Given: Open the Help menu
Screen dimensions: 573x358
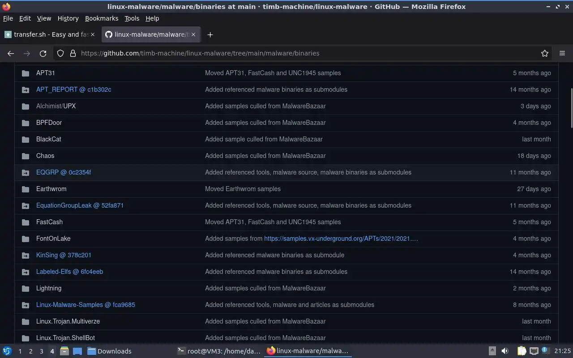Looking at the screenshot, I should point(152,18).
